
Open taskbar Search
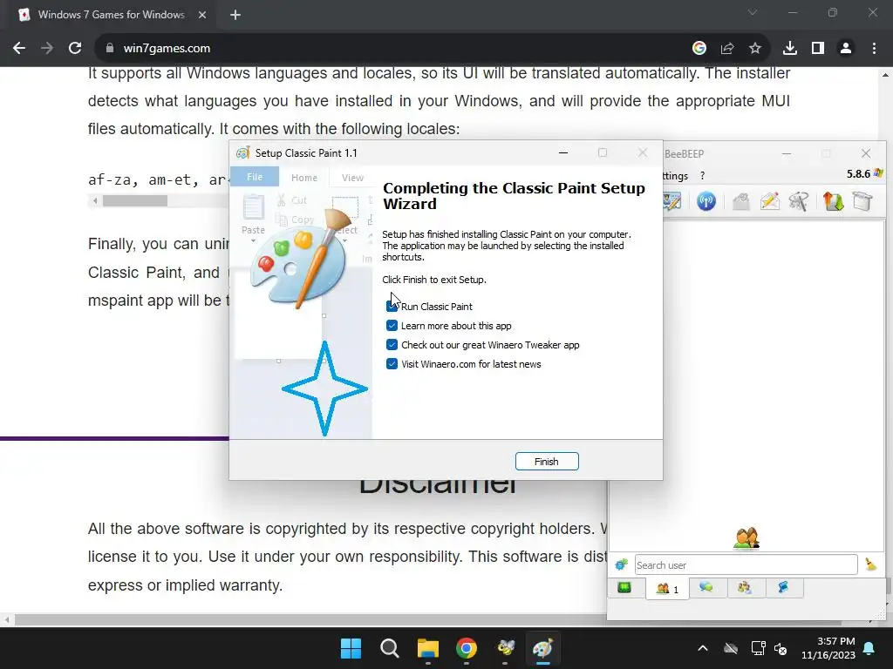pos(390,648)
